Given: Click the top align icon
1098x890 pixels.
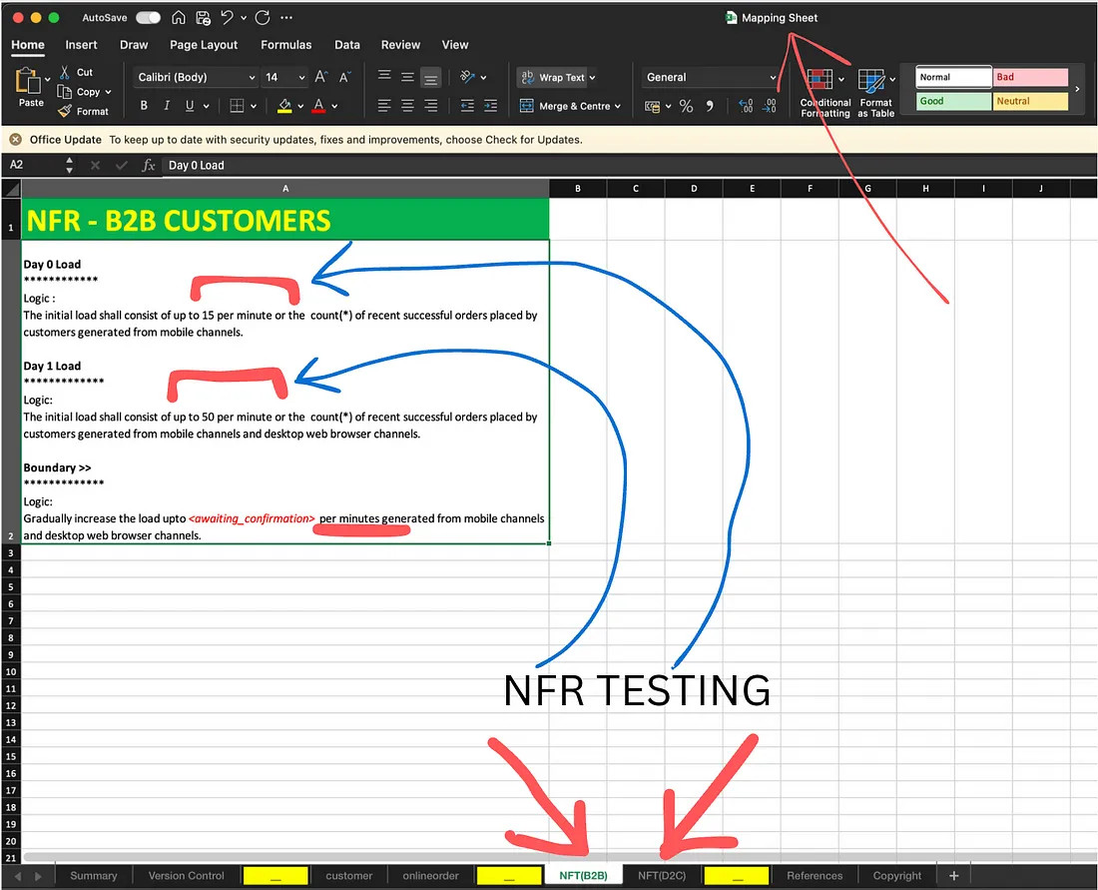Looking at the screenshot, I should click(x=384, y=76).
